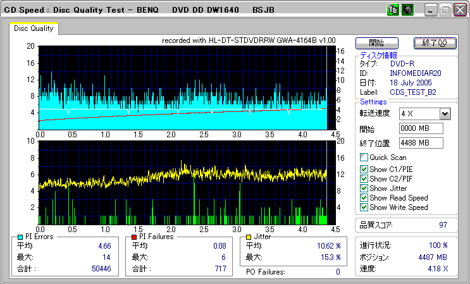The width and height of the screenshot is (470, 284).
Task: Disable Show Jitter checkbox
Action: coord(364,188)
